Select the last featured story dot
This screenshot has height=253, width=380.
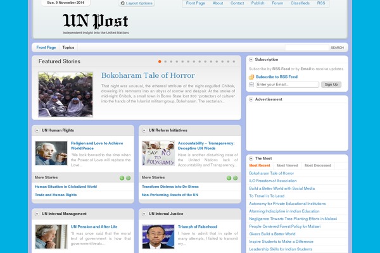pyautogui.click(x=234, y=61)
